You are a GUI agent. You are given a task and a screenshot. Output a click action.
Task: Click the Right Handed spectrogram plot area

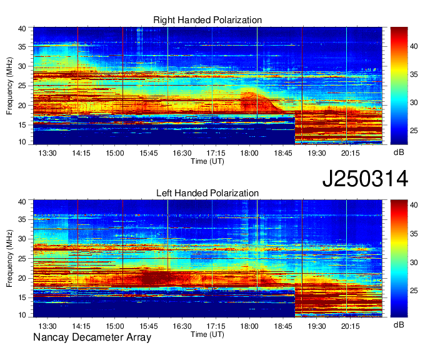tap(207, 86)
